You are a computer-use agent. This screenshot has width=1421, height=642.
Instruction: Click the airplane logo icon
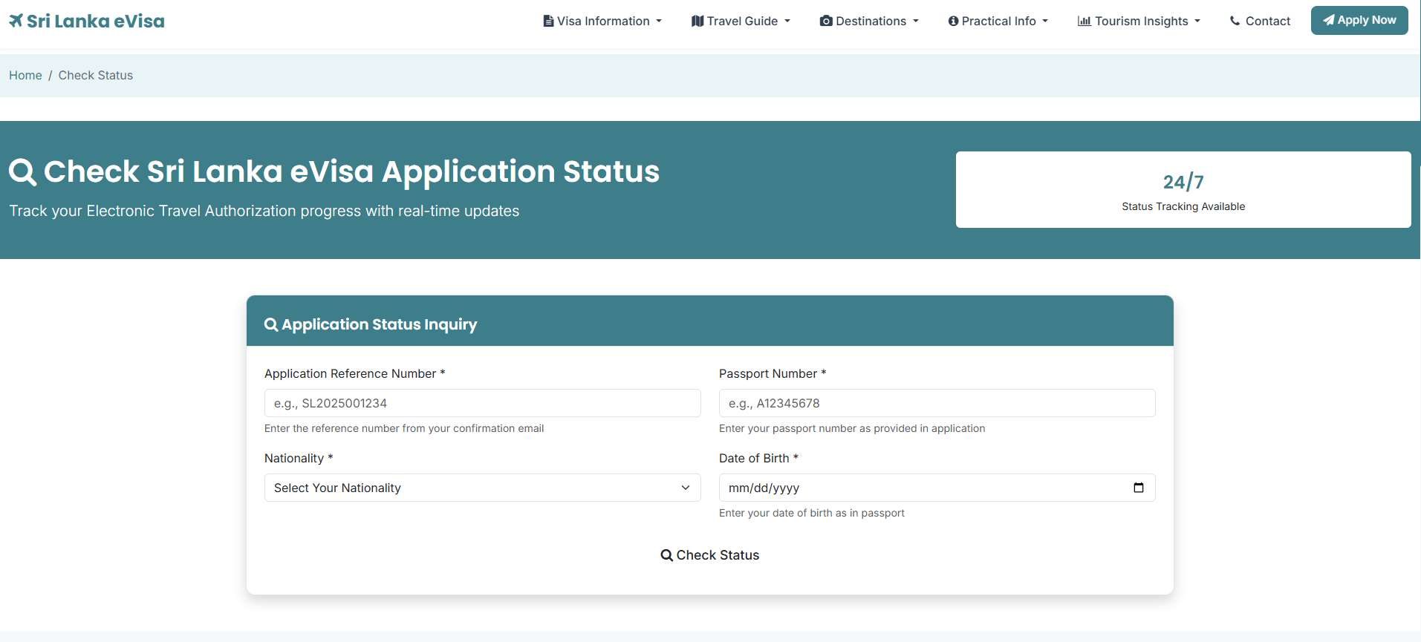click(x=16, y=21)
